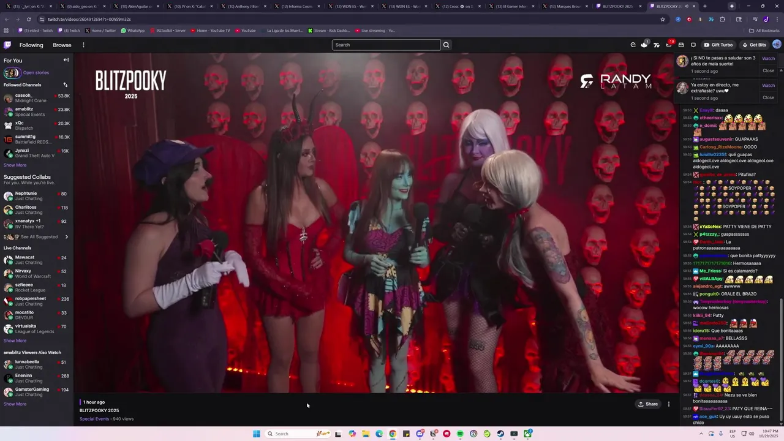This screenshot has width=784, height=441.
Task: Show hidden icons in the system tray
Action: [x=701, y=434]
